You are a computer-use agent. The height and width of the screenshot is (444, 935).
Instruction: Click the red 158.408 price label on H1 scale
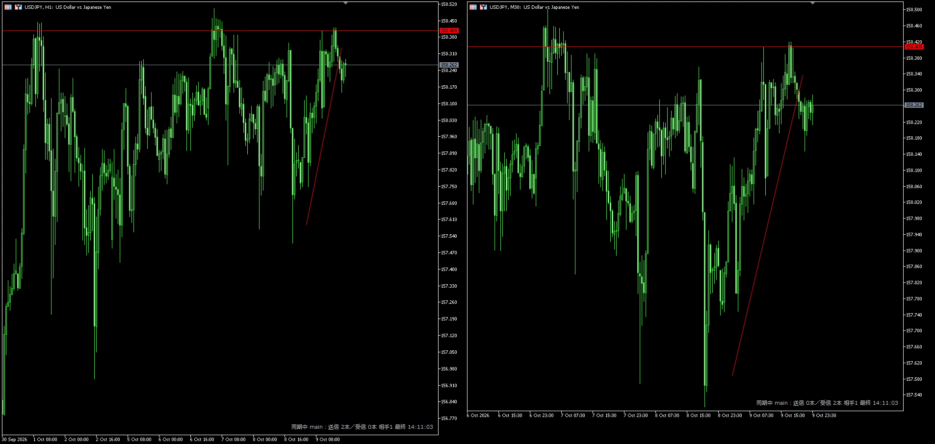(449, 31)
